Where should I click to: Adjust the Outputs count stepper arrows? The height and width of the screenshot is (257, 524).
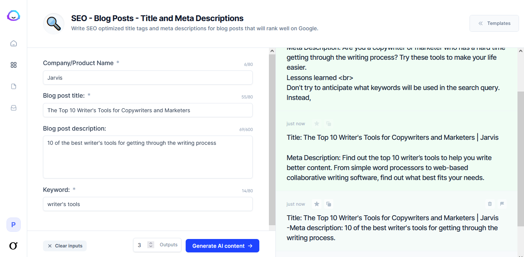pos(151,245)
